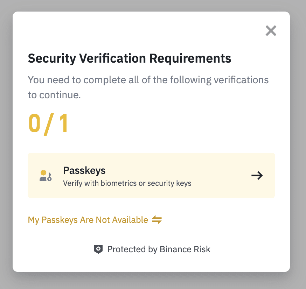Screen dimensions: 306x289
Task: Click the Security Verification Requirements heading
Action: coord(130,58)
